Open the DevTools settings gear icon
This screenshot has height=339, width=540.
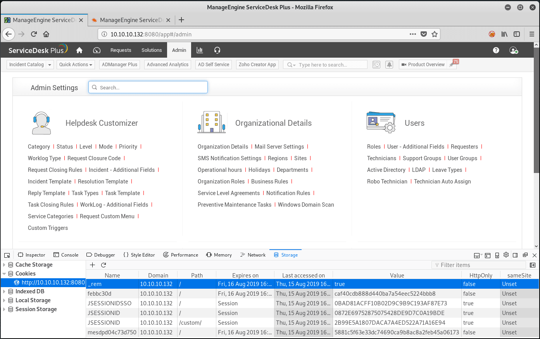506,255
